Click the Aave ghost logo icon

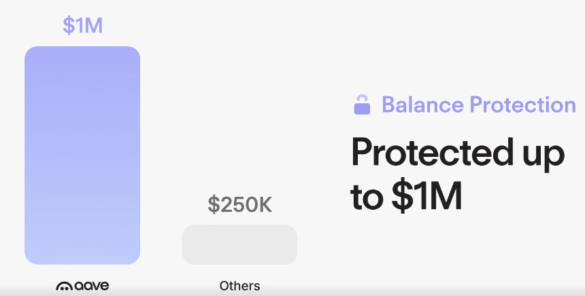pos(63,286)
